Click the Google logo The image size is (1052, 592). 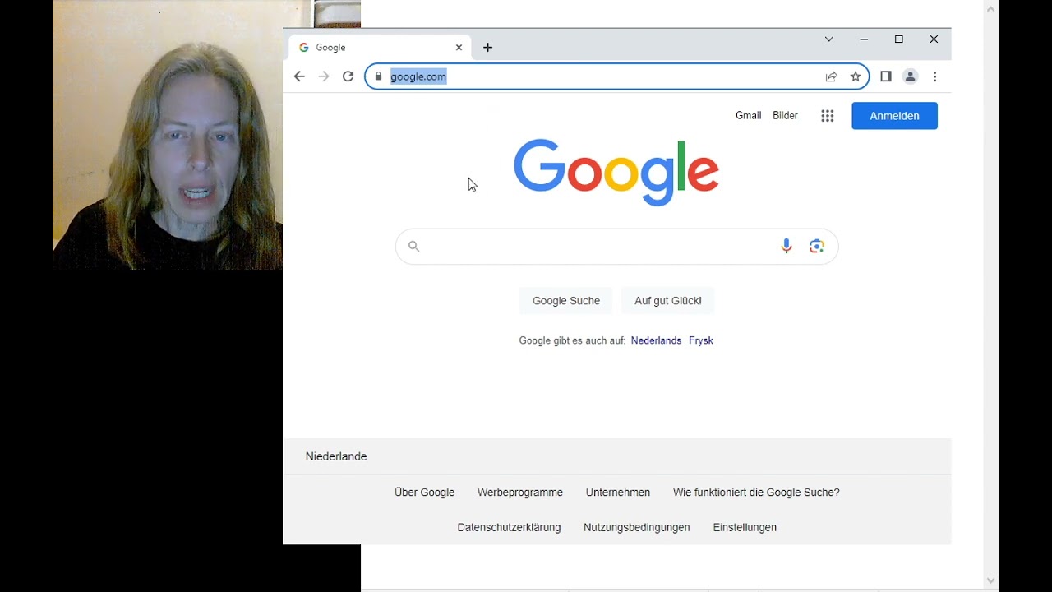tap(616, 173)
